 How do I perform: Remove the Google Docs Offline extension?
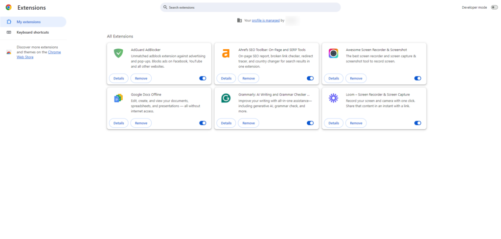coord(141,123)
